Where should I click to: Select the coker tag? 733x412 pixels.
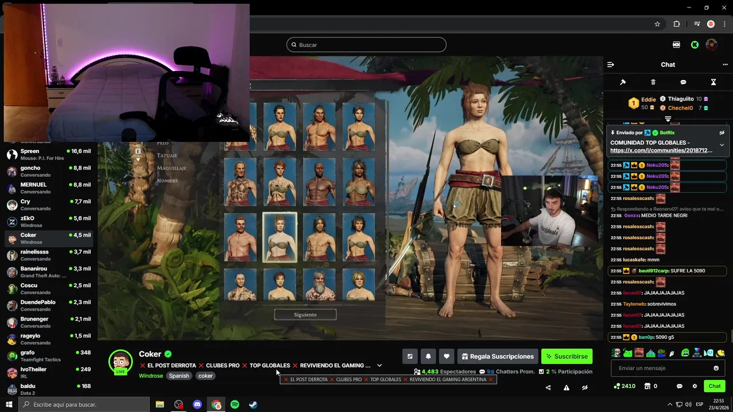(206, 376)
